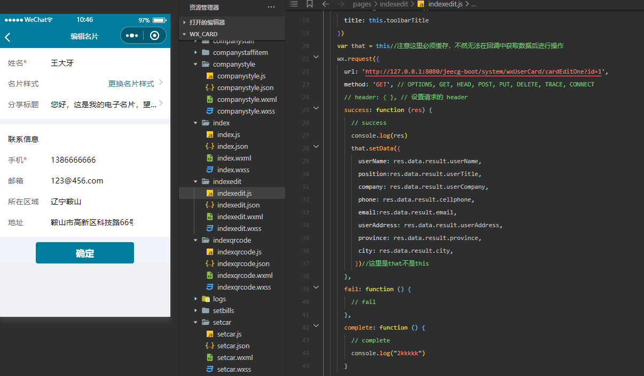Viewport: 644px width, 376px height.
Task: Collapse the indexedit folder
Action: point(227,182)
